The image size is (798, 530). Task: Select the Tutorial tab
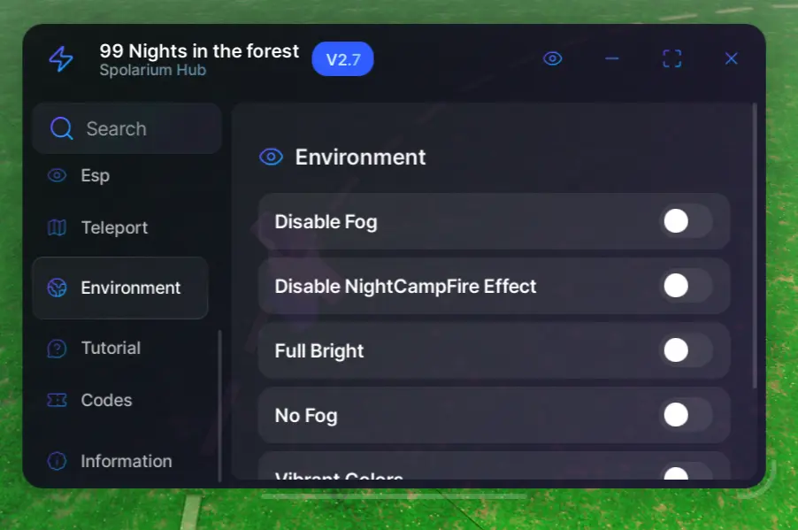pyautogui.click(x=111, y=349)
